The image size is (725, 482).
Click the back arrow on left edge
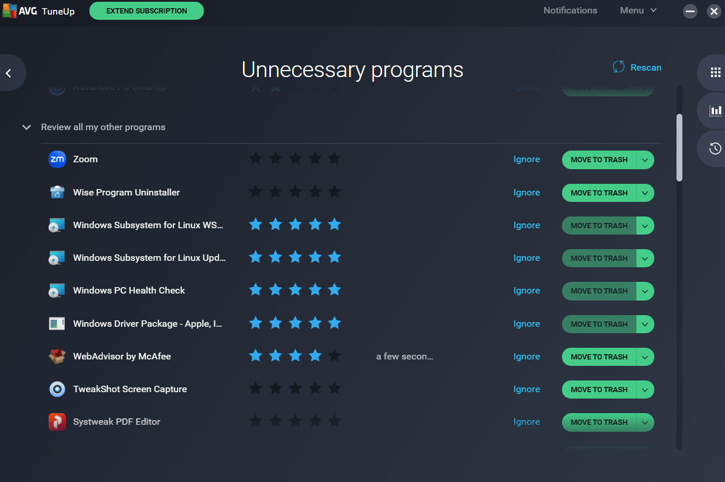coord(9,73)
